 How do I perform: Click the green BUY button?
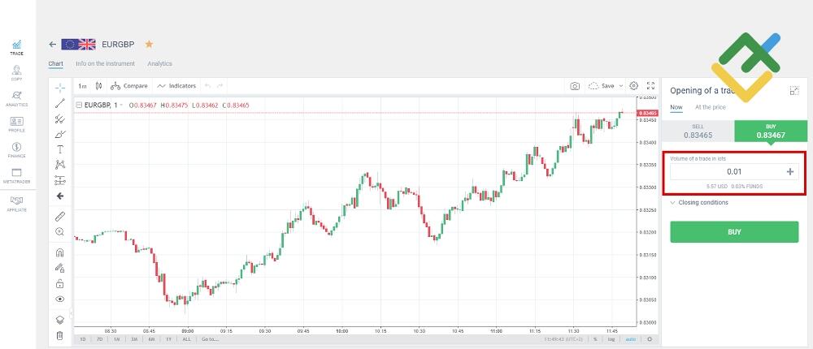coord(733,231)
